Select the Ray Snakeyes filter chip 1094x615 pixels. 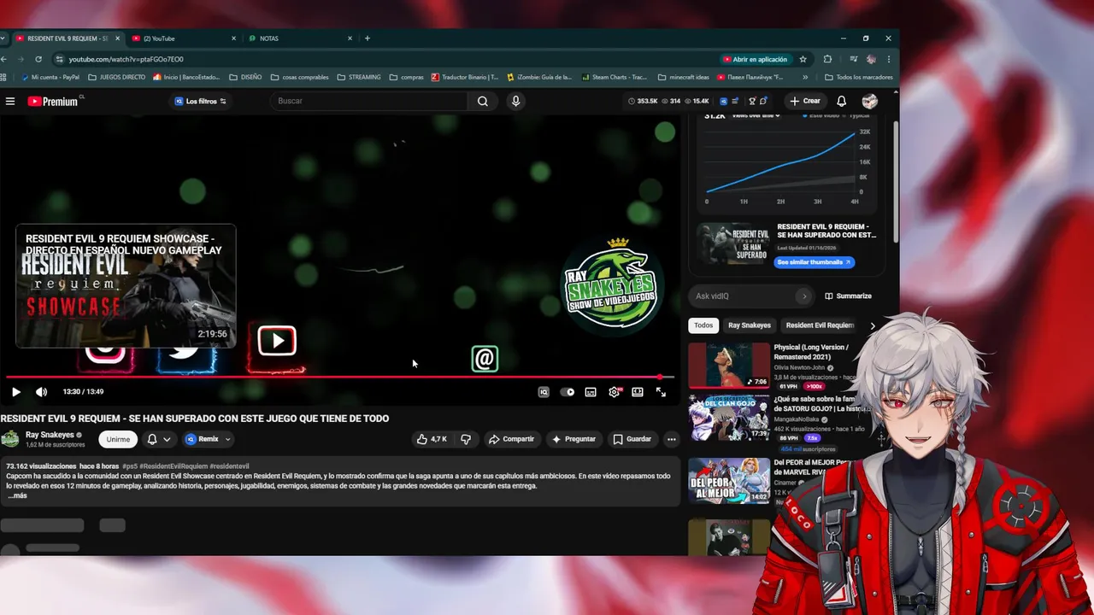click(750, 325)
